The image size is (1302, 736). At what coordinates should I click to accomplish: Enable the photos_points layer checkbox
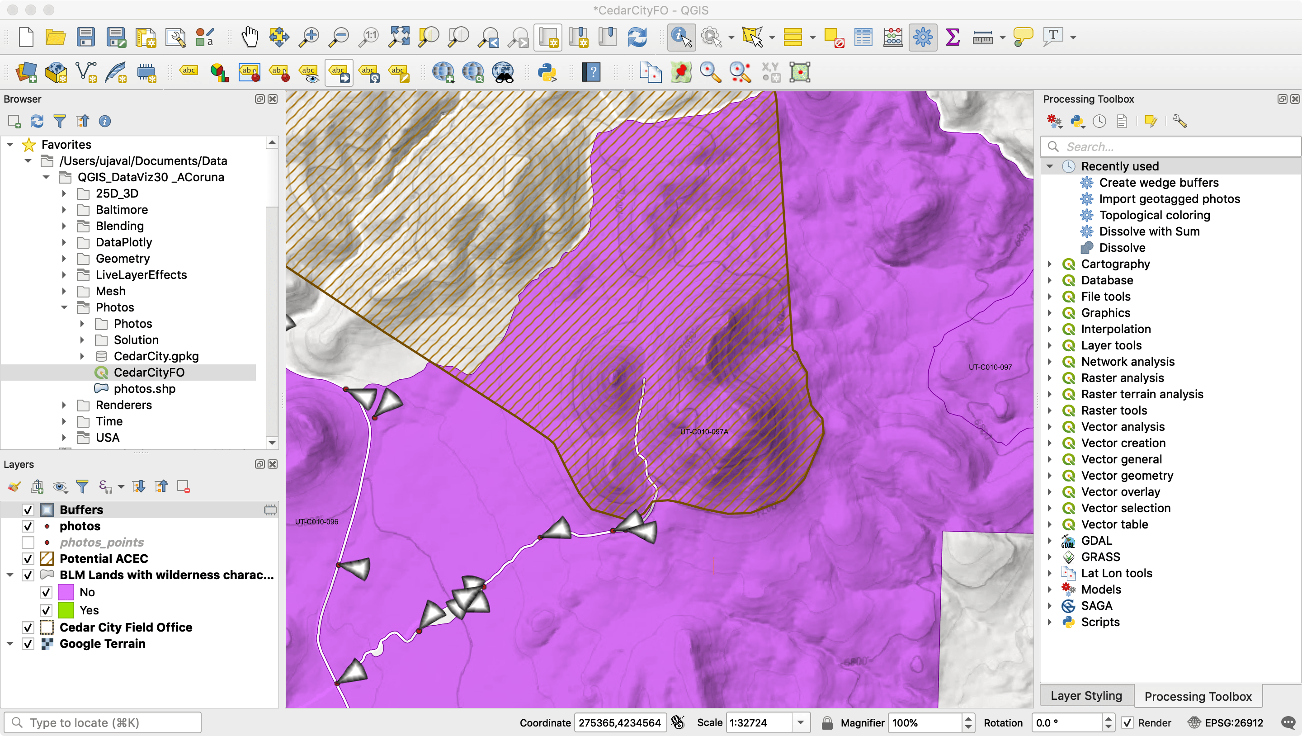coord(28,543)
